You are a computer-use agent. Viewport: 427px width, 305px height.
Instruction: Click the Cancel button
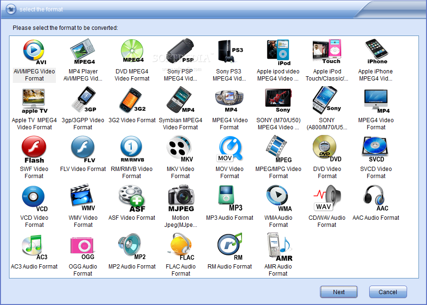pyautogui.click(x=388, y=292)
